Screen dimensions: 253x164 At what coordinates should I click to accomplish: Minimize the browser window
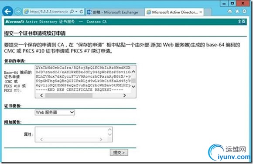224,3
